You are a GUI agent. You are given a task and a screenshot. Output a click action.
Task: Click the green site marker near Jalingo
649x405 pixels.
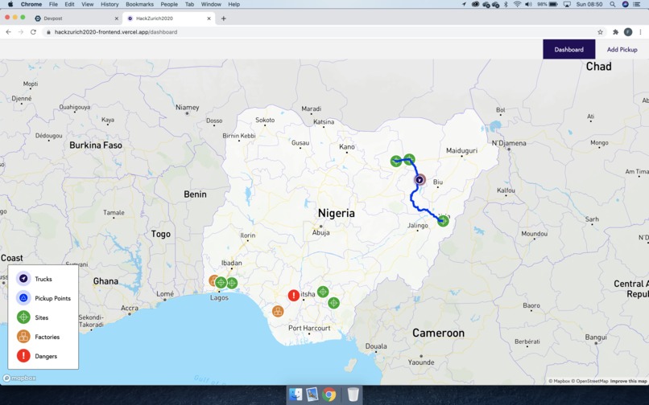click(443, 221)
